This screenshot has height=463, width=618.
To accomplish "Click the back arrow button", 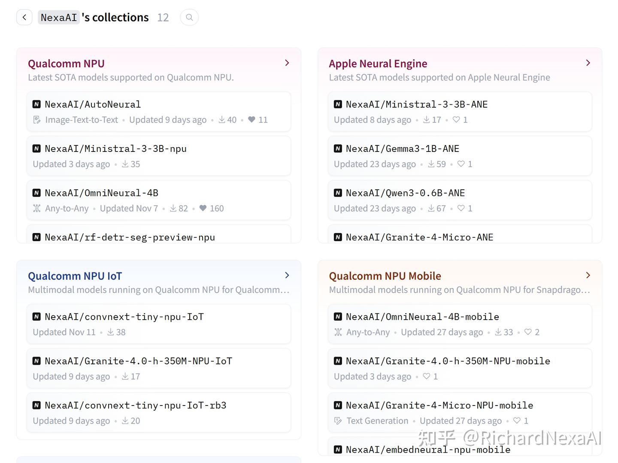I will pos(24,18).
